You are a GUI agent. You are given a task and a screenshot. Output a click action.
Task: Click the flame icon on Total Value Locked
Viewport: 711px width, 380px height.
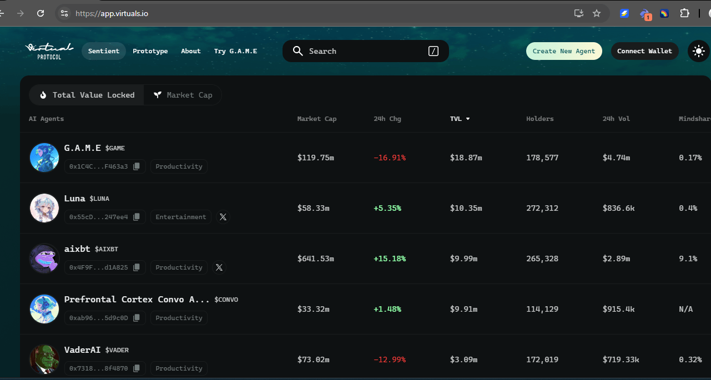click(x=43, y=95)
